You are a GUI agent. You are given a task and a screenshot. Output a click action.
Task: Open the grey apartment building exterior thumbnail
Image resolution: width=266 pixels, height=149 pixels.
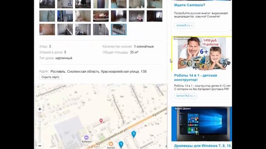101,29
